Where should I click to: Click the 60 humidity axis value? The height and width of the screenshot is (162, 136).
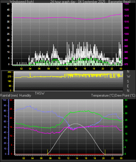click(5, 121)
